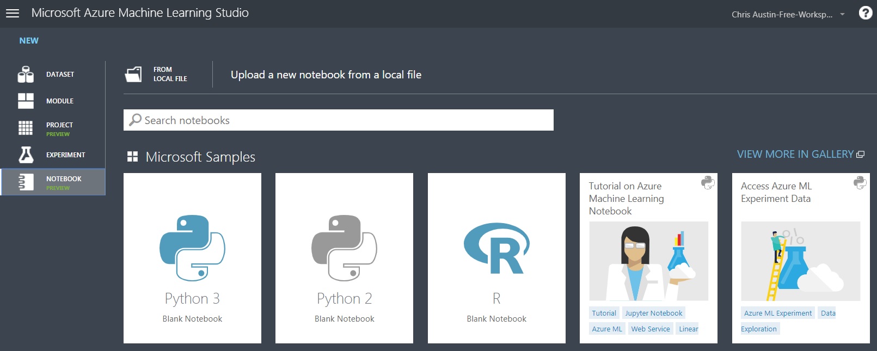Open the scientist tutorial thumbnail
877x351 pixels.
point(649,261)
